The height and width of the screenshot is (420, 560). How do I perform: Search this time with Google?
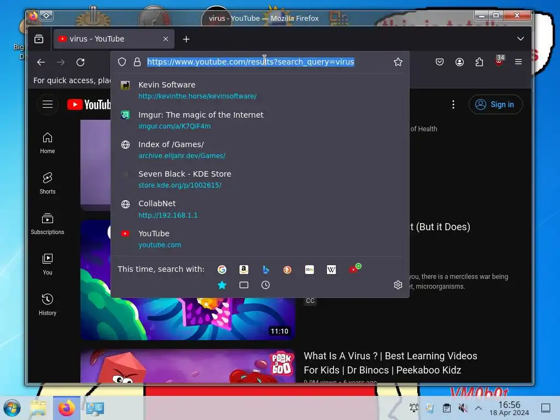(222, 269)
